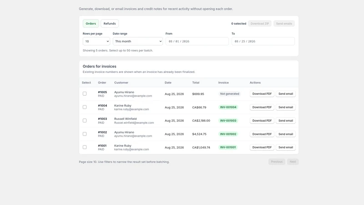Send email for order #1003

[x=286, y=121]
